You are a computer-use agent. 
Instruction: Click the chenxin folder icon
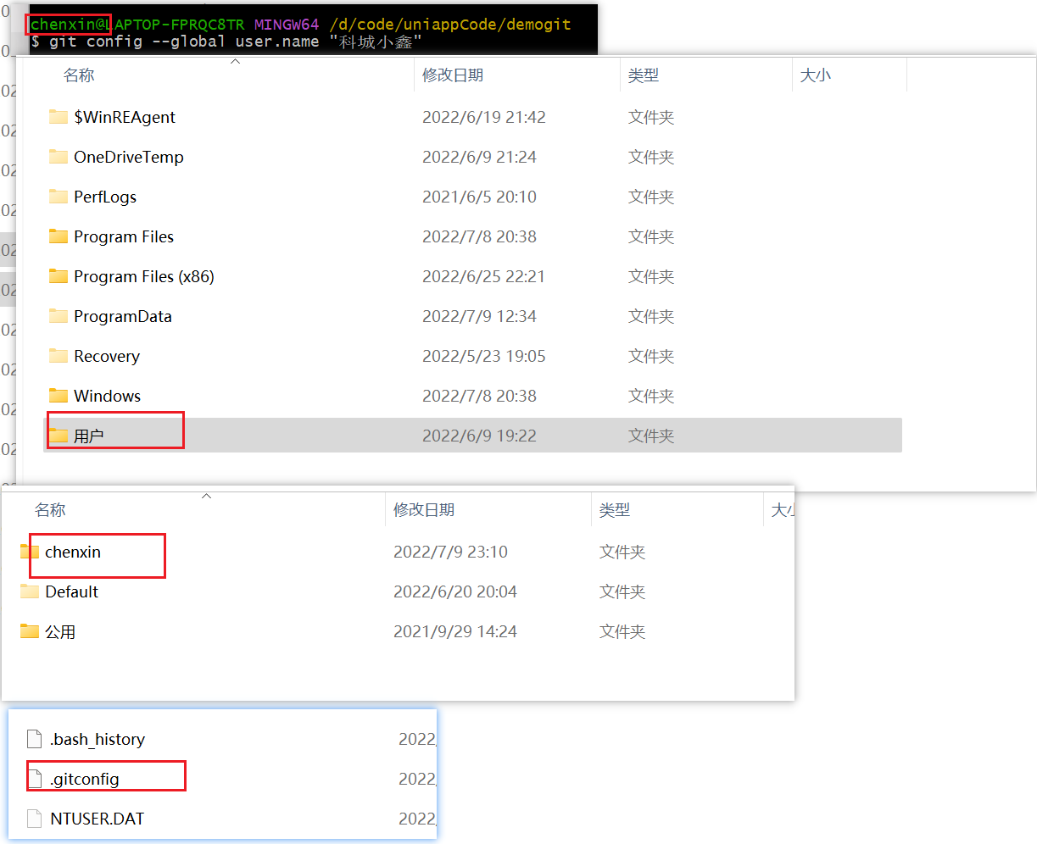[x=30, y=552]
